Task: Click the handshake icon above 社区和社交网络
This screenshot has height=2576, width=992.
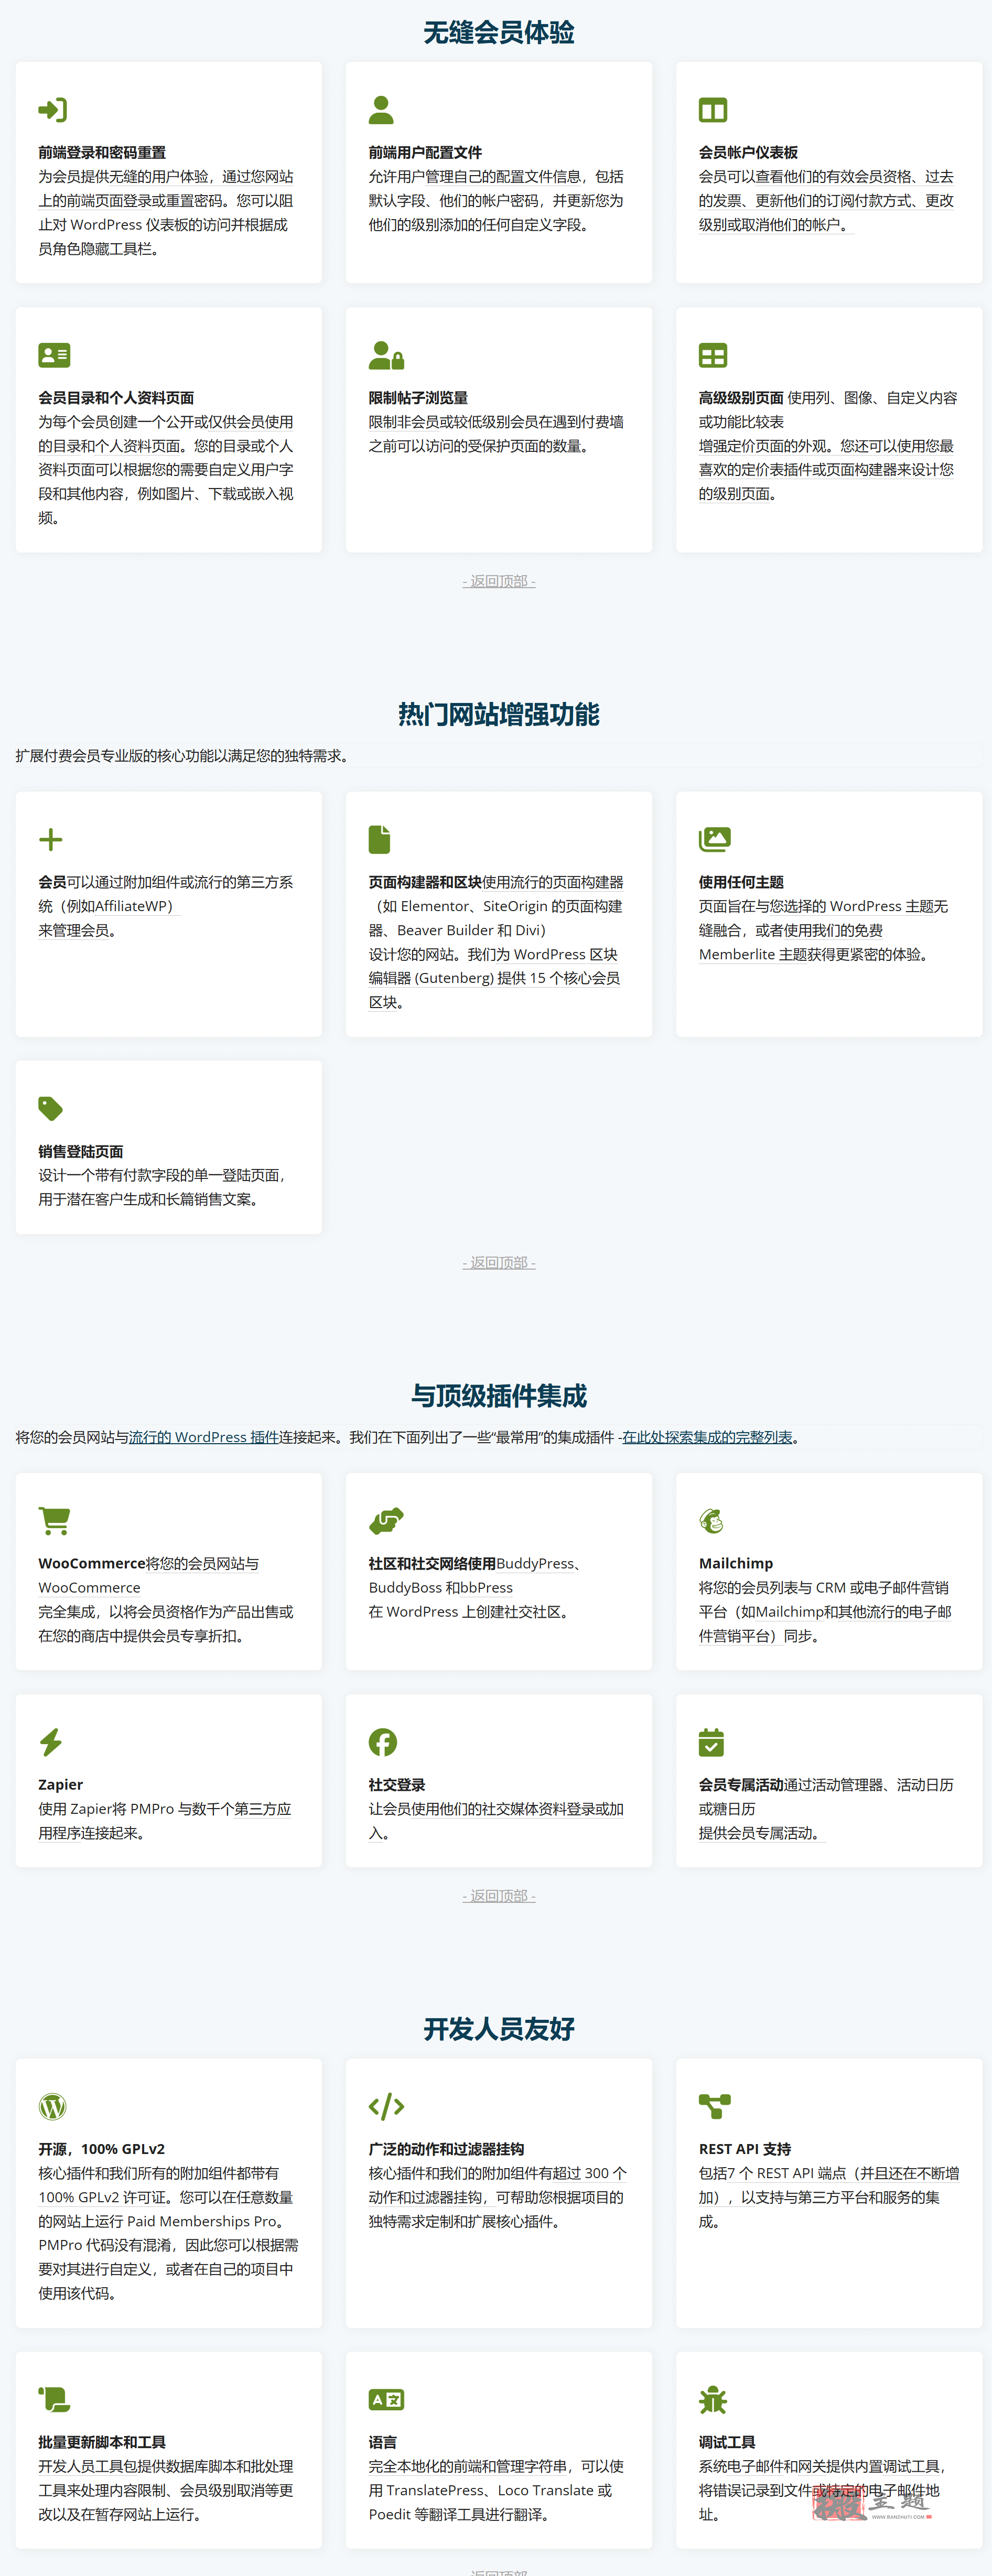Action: tap(386, 1520)
